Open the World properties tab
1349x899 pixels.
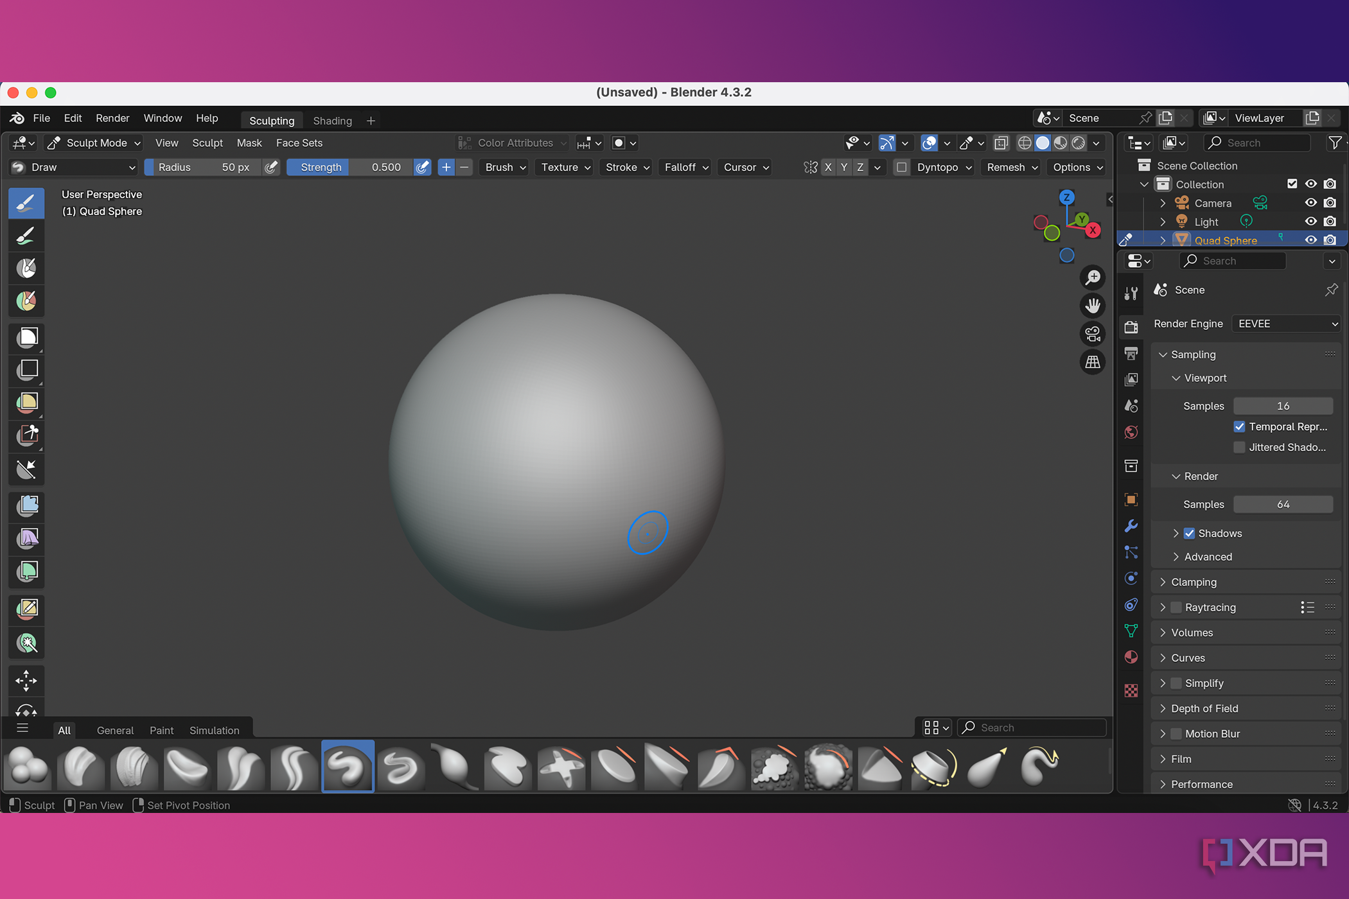tap(1131, 432)
